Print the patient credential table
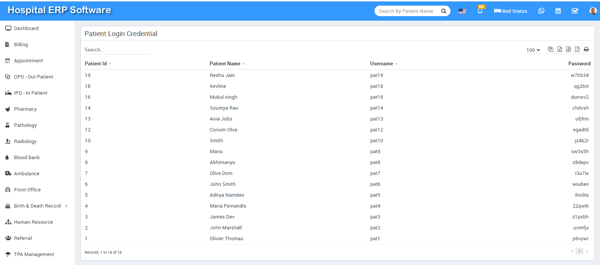 tap(586, 49)
